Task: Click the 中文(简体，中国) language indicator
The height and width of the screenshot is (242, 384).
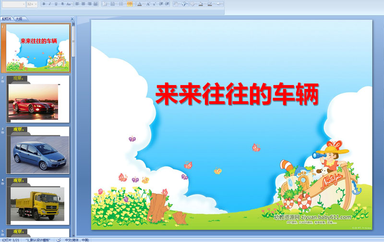Action: (x=77, y=240)
